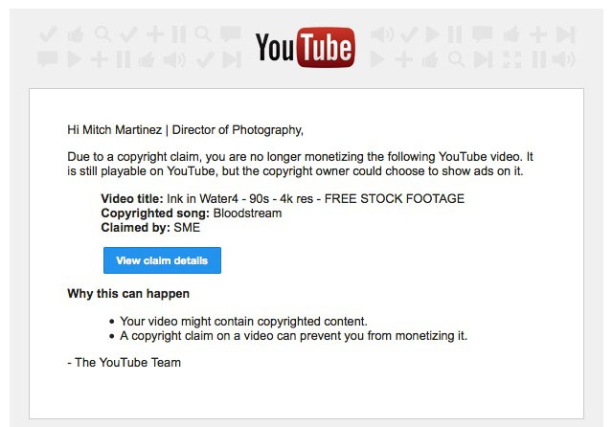
Task: Open the View claim details button
Action: click(x=162, y=260)
